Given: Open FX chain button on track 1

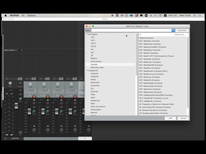Looking at the screenshot, I should (x=28, y=79).
